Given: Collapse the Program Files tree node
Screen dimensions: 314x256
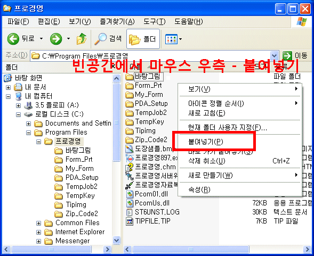Looking at the screenshot, I should click(x=29, y=133).
